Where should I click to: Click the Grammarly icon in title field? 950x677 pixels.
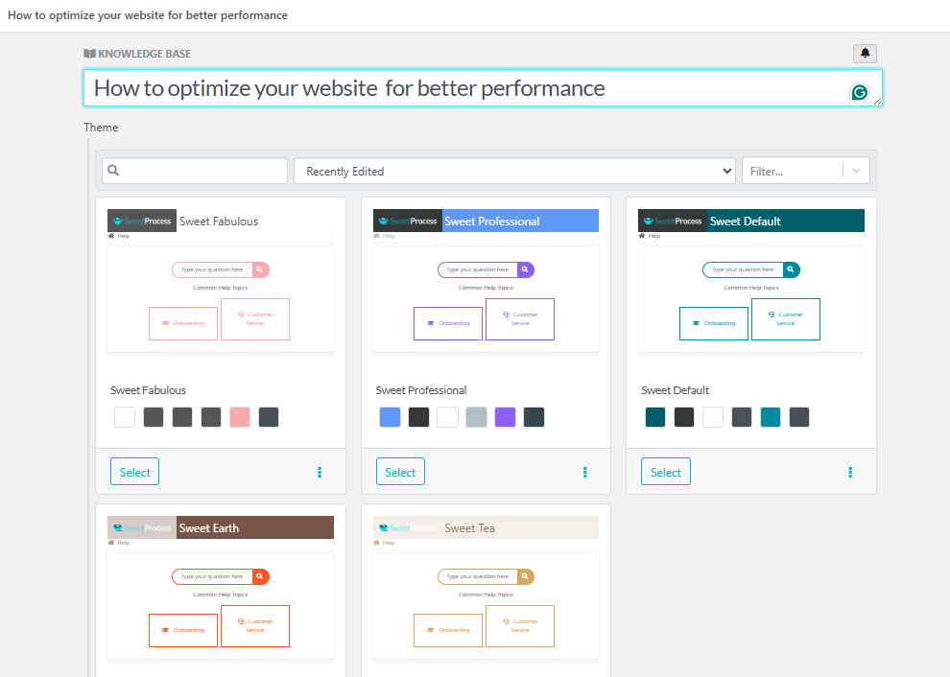859,92
